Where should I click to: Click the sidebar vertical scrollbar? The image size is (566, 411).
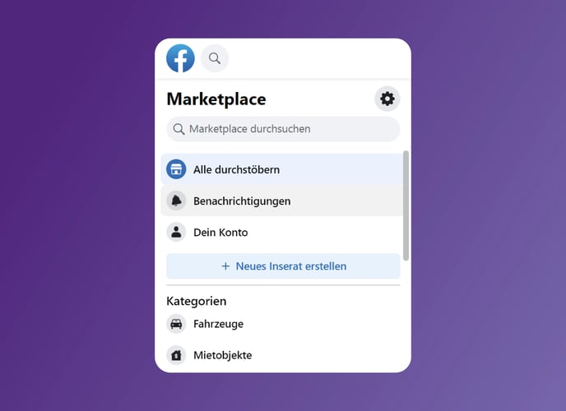pos(406,205)
